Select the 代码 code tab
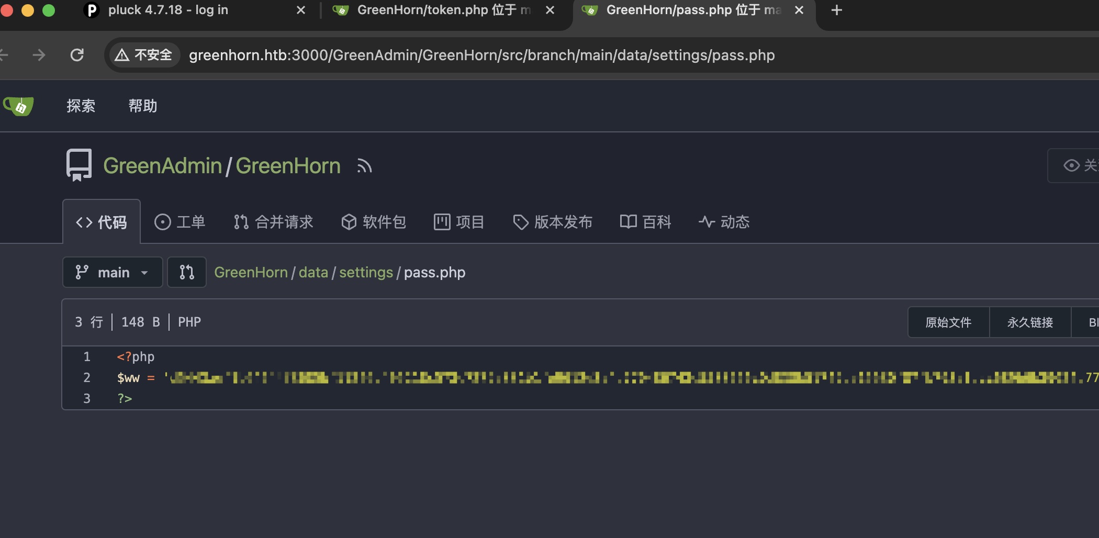 click(x=102, y=222)
